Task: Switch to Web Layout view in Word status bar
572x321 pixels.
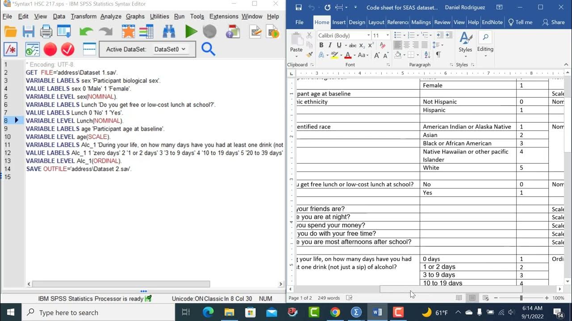Action: click(x=486, y=298)
